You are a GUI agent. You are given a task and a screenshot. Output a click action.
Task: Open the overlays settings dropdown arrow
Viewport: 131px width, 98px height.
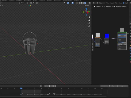pyautogui.click(x=75, y=3)
